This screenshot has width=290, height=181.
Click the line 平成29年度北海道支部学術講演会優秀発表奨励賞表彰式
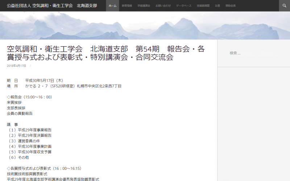(x=53, y=179)
